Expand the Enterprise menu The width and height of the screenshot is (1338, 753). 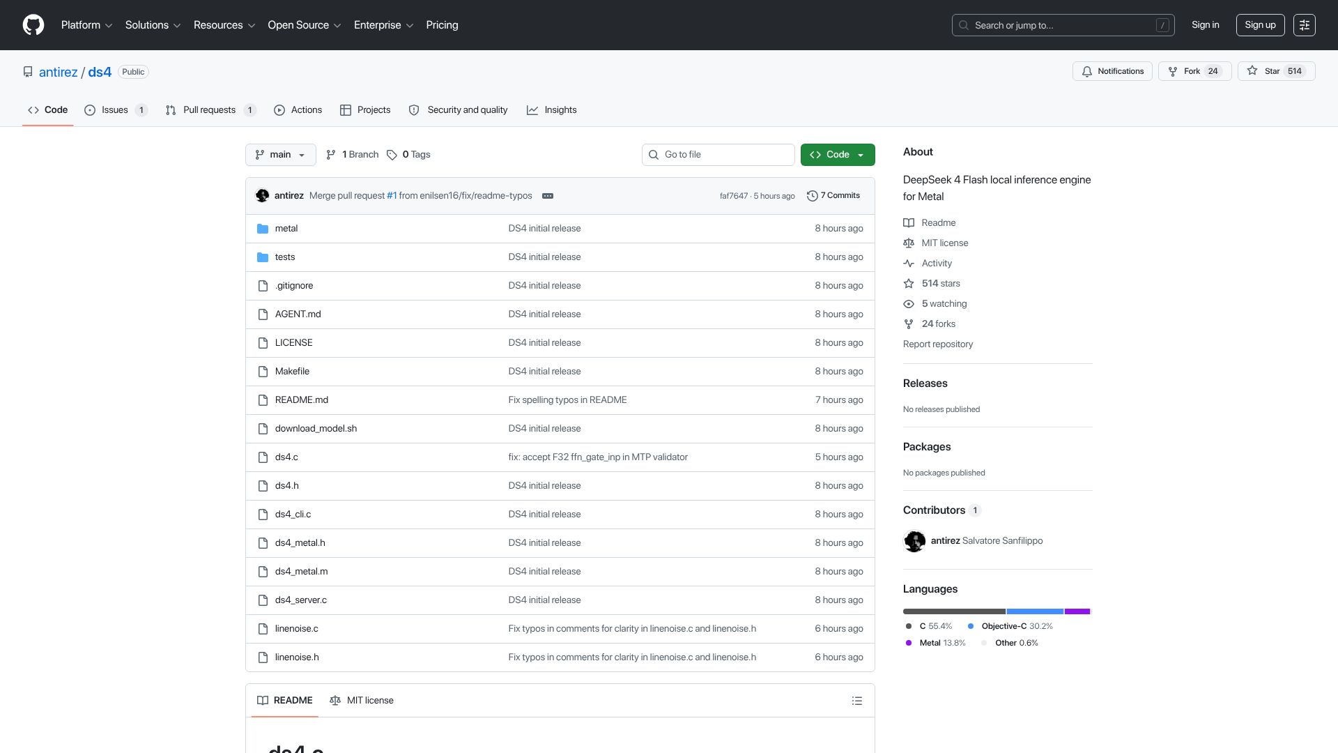[383, 25]
